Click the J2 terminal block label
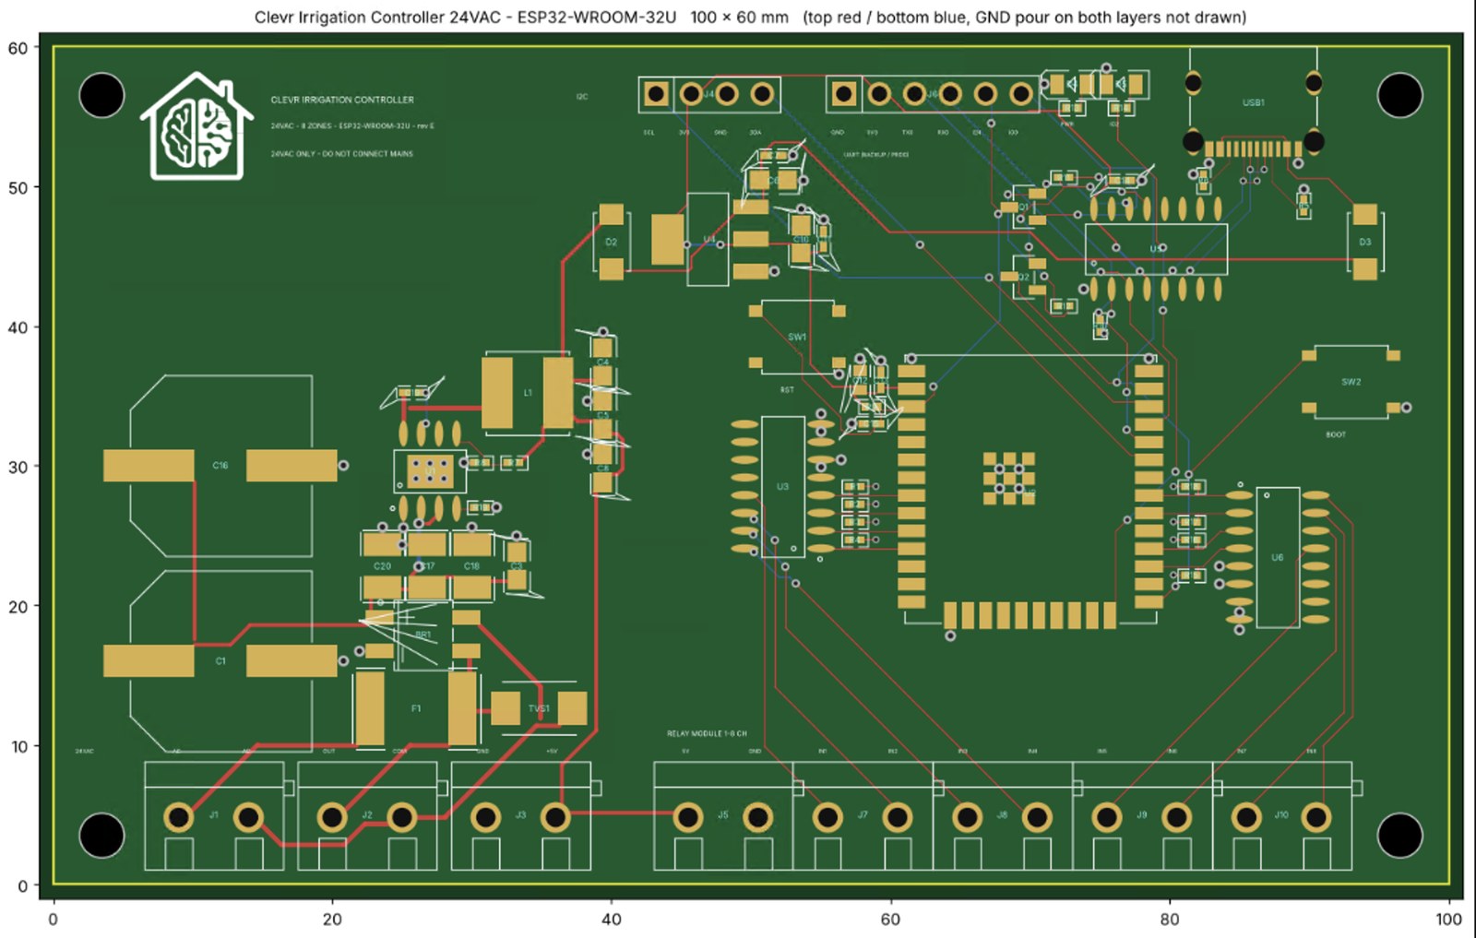 click(367, 815)
